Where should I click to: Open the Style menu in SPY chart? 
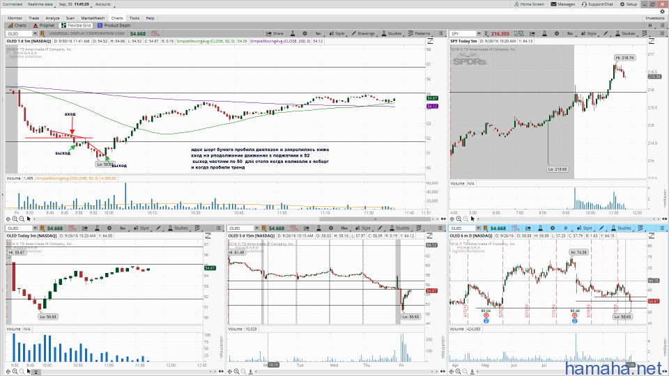[589, 33]
